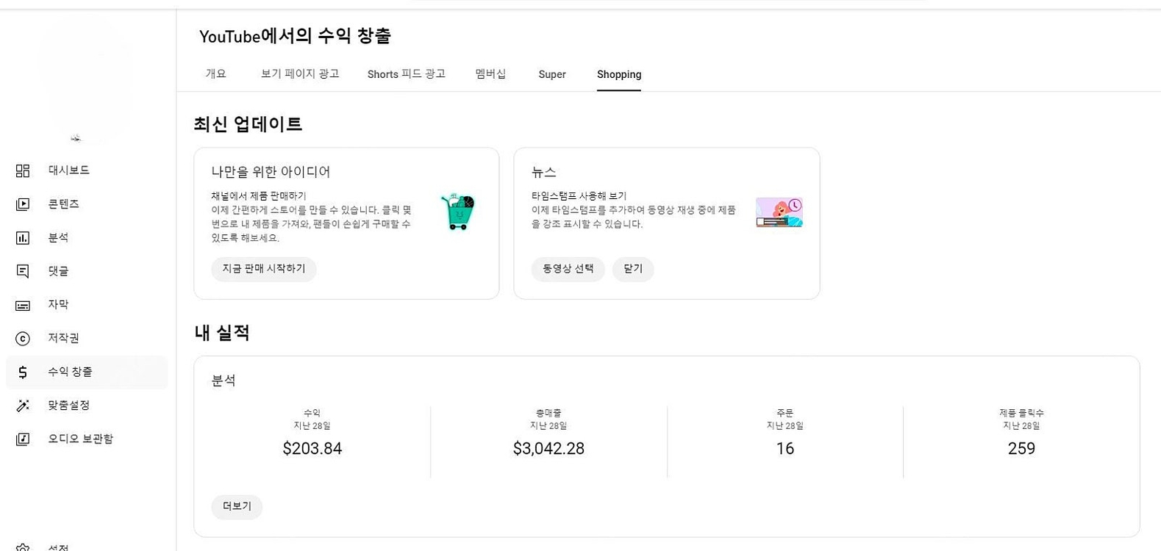Switch to the Shorts 피드 광고 tab
1161x551 pixels.
coord(406,73)
